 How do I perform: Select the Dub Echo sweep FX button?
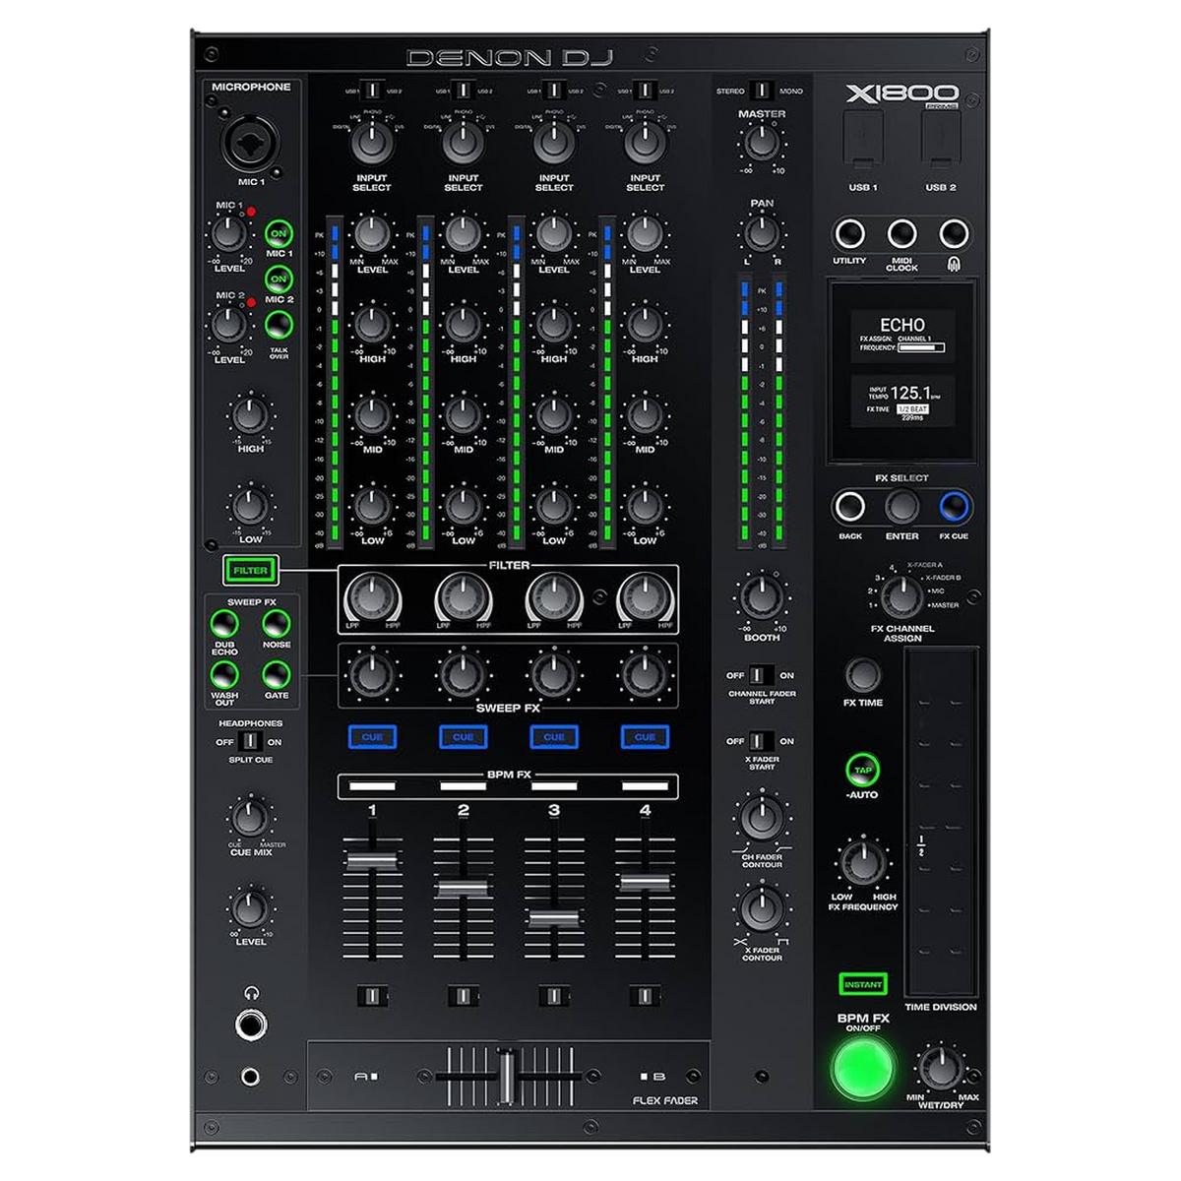[x=224, y=624]
